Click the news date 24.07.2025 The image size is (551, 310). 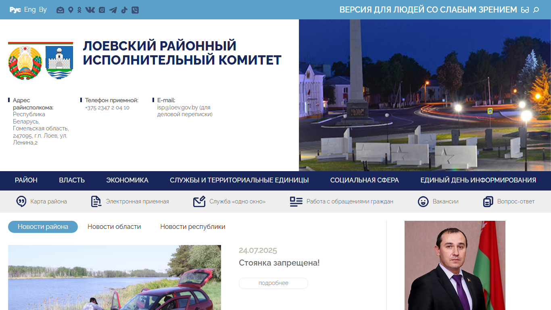coord(258,251)
